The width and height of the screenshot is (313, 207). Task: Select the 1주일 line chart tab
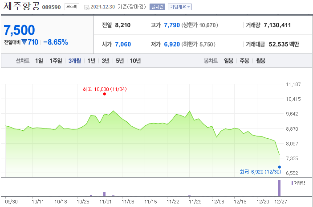coord(56,61)
